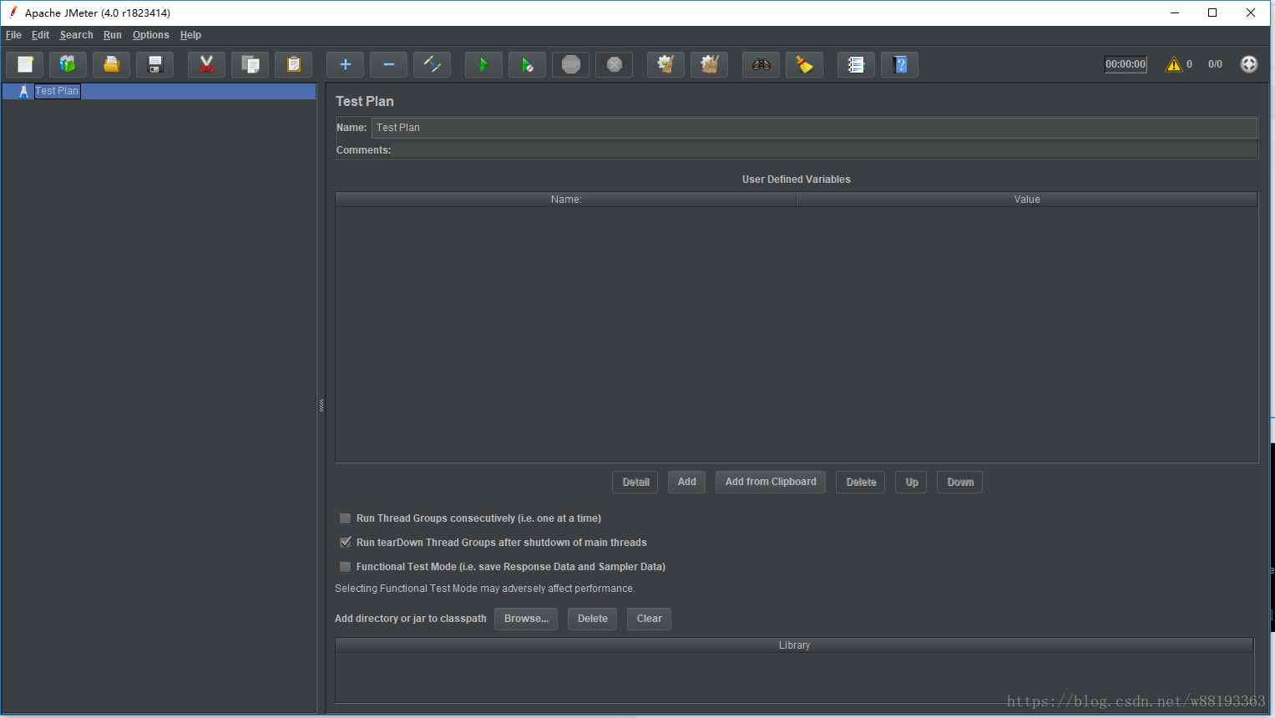
Task: Clear results using the single broom icon
Action: pos(666,64)
